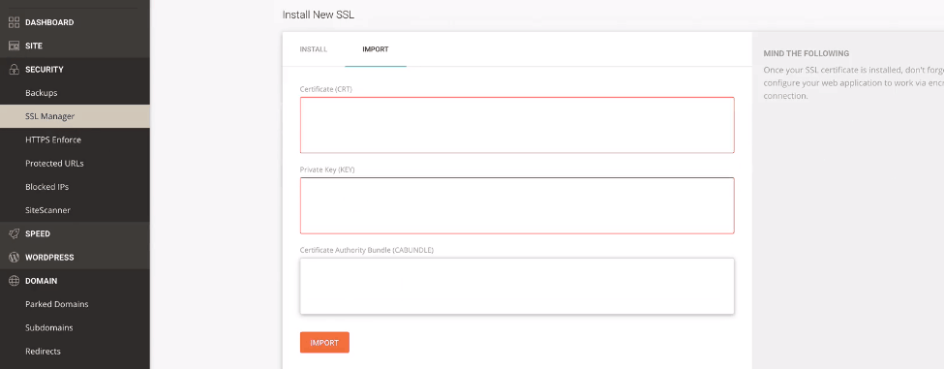Click the WordPress logo icon
Image resolution: width=944 pixels, height=369 pixels.
coord(14,257)
